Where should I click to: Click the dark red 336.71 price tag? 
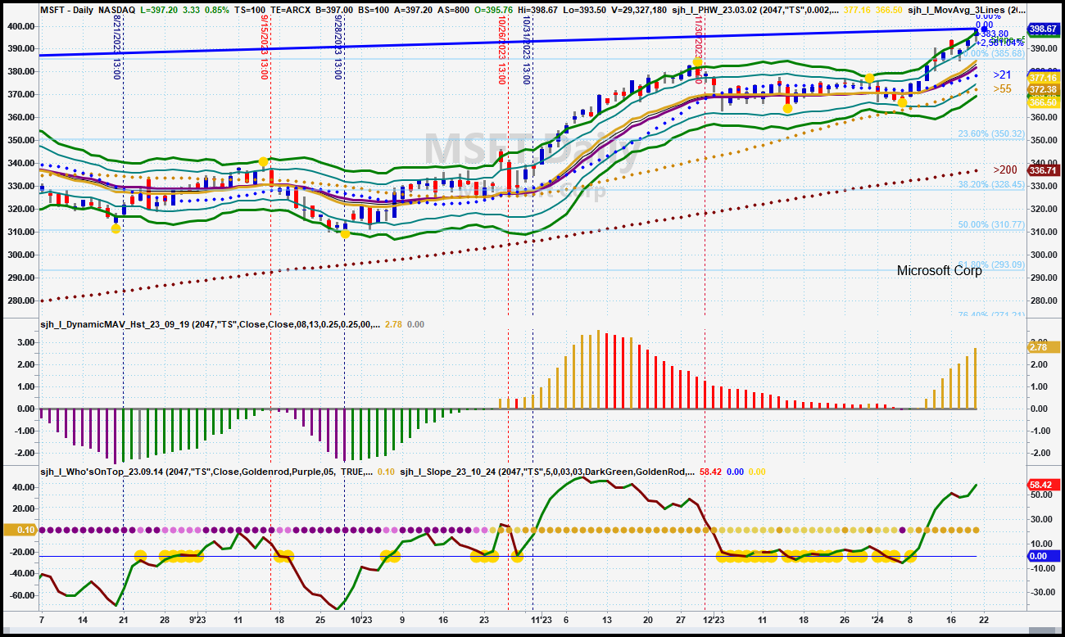tap(1043, 170)
